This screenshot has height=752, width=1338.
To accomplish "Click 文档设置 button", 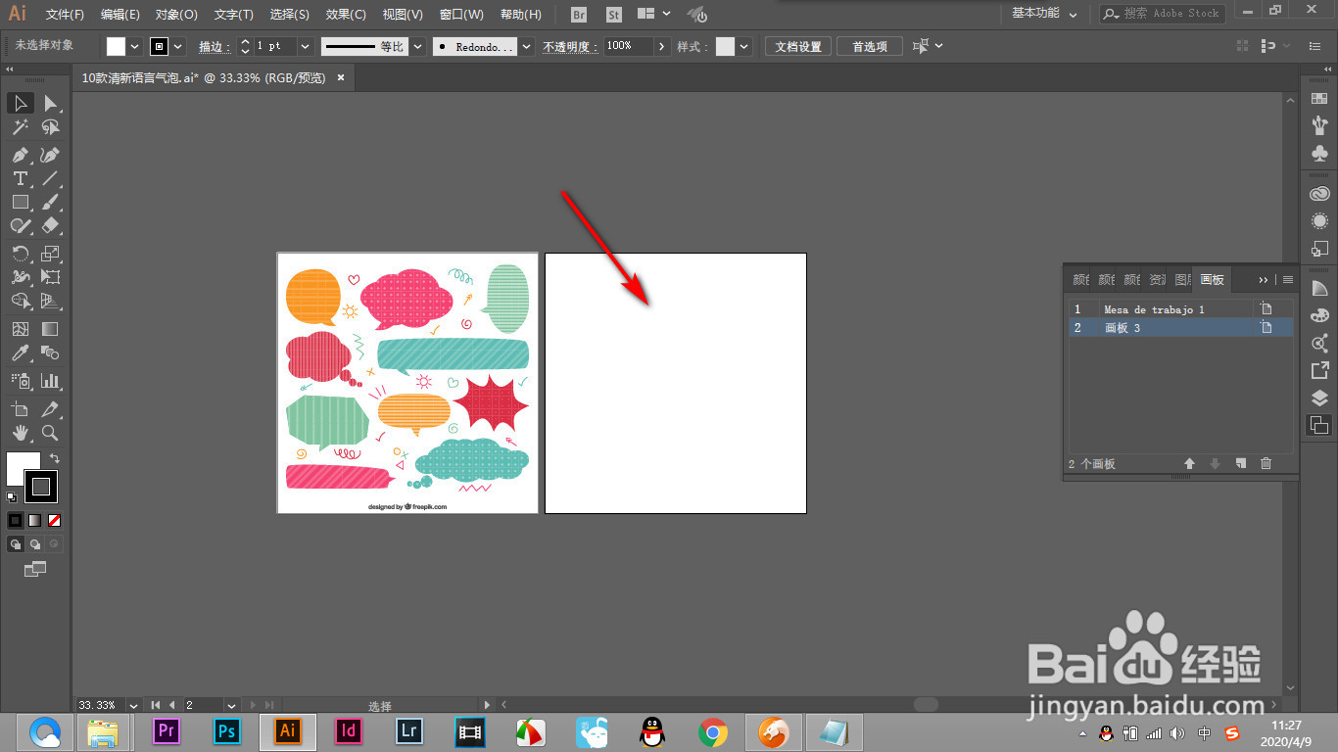I will (x=798, y=46).
